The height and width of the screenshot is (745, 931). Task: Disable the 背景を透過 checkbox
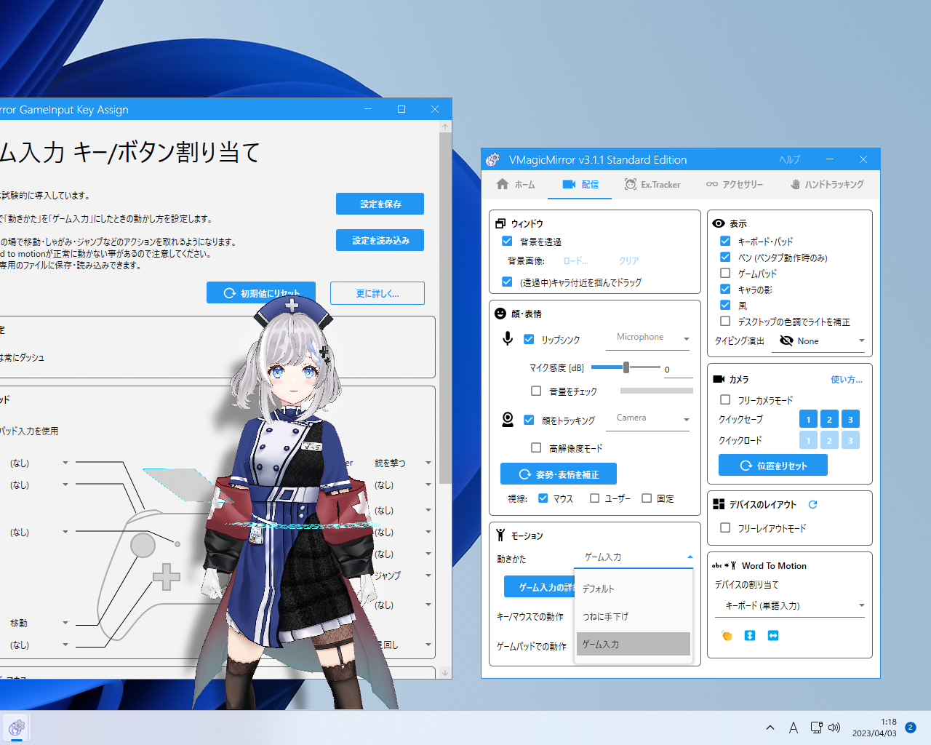507,241
